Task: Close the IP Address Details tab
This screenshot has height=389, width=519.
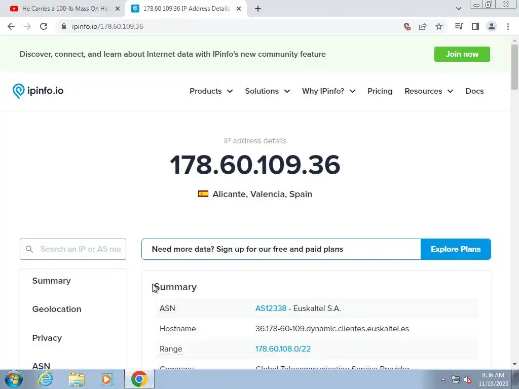Action: (239, 9)
